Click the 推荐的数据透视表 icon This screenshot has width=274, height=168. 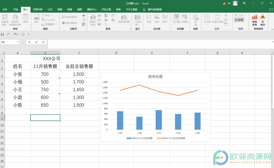[15, 20]
